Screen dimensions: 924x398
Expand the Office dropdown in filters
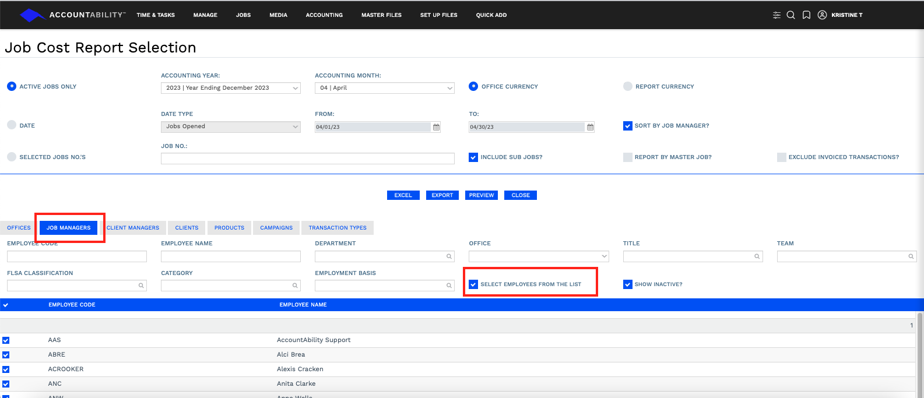coord(539,256)
